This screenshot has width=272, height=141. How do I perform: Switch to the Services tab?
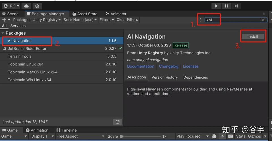click(x=18, y=26)
